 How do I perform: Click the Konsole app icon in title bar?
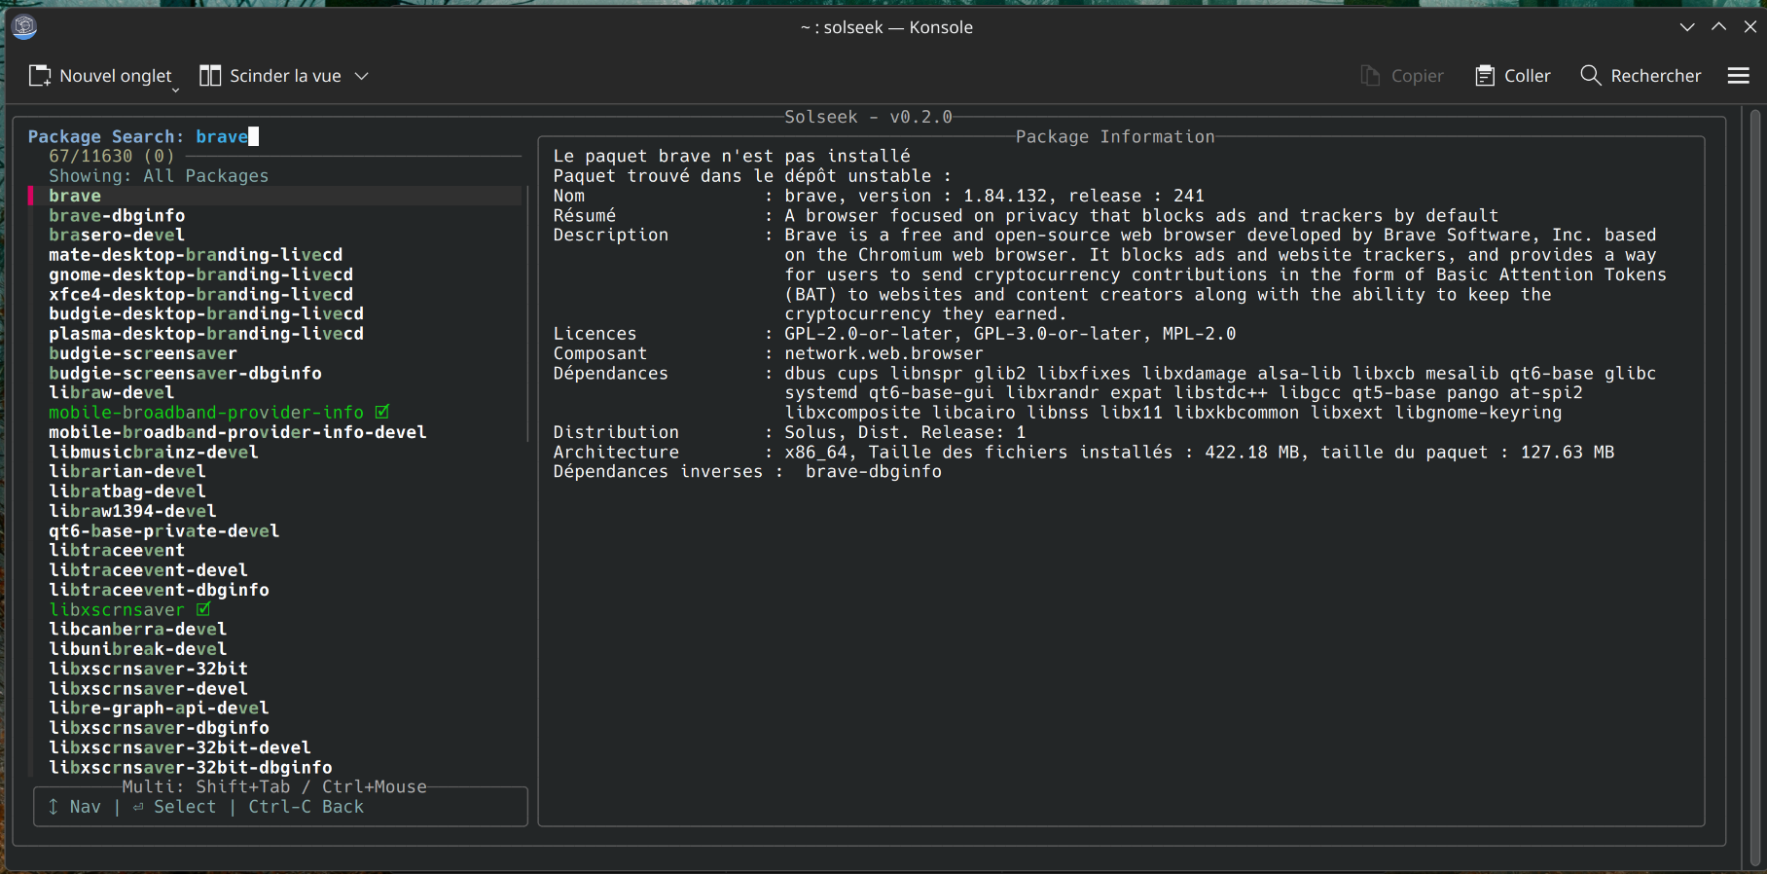24,27
